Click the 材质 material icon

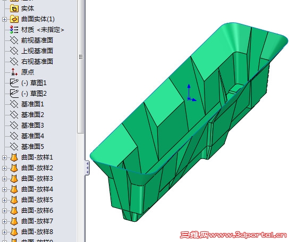pos(14,30)
